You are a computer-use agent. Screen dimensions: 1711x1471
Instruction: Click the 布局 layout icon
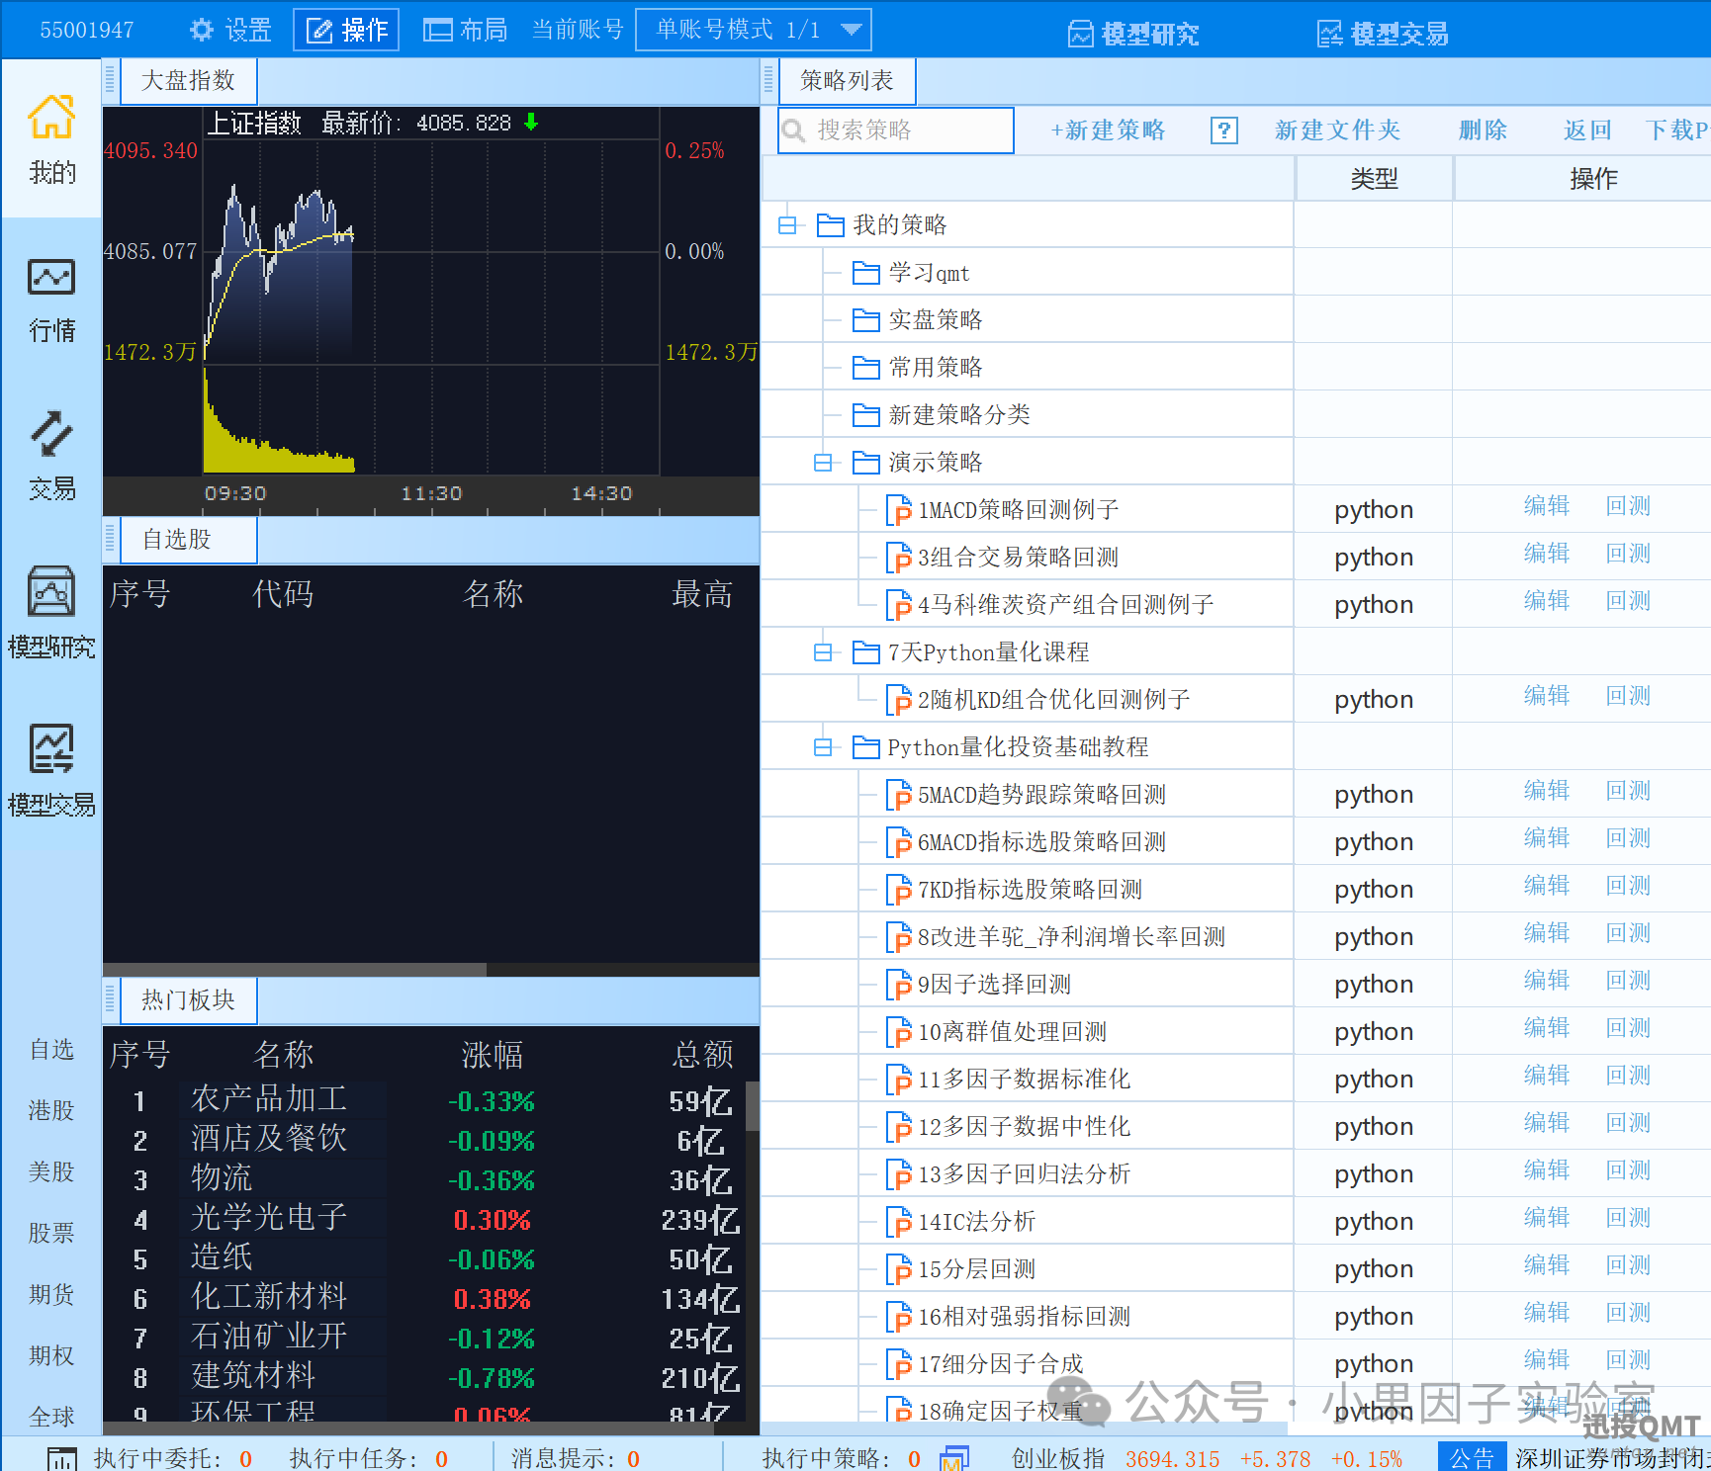[437, 30]
